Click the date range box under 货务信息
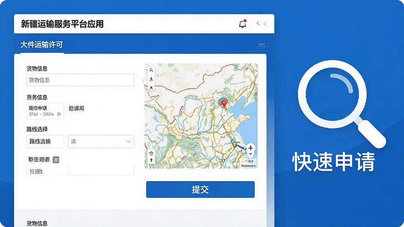 pos(45,111)
